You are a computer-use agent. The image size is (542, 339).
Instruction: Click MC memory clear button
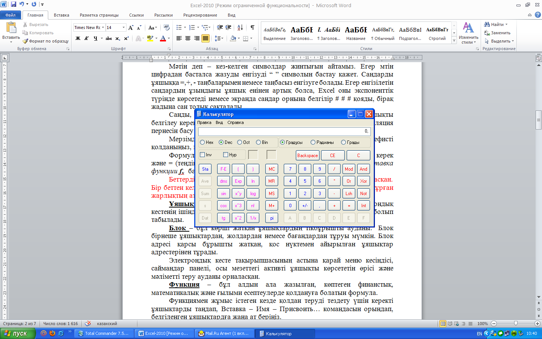[272, 169]
